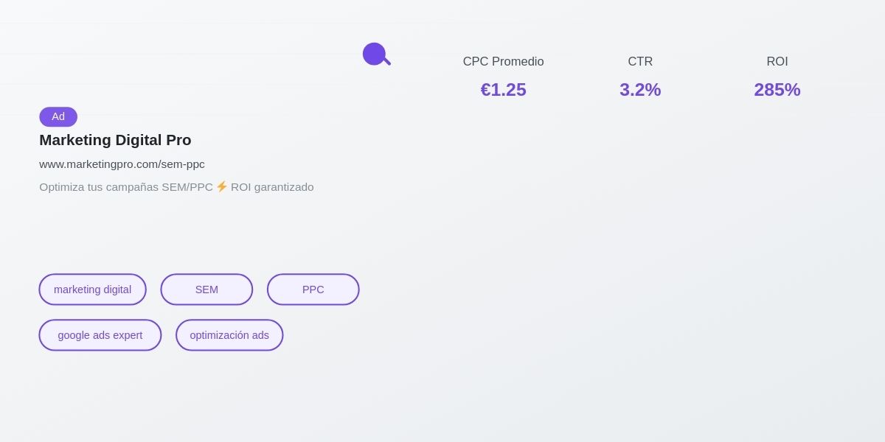Screen dimensions: 885x442
Task: Open the Marketing Digital Pro headline
Action: [115, 140]
